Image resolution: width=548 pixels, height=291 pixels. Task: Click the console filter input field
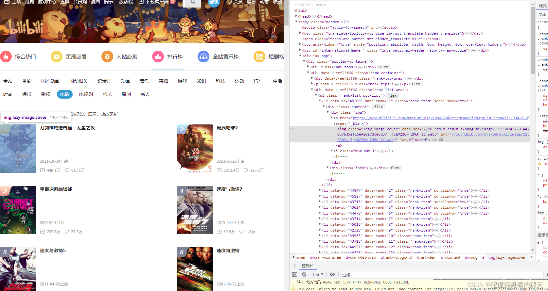(x=442, y=275)
